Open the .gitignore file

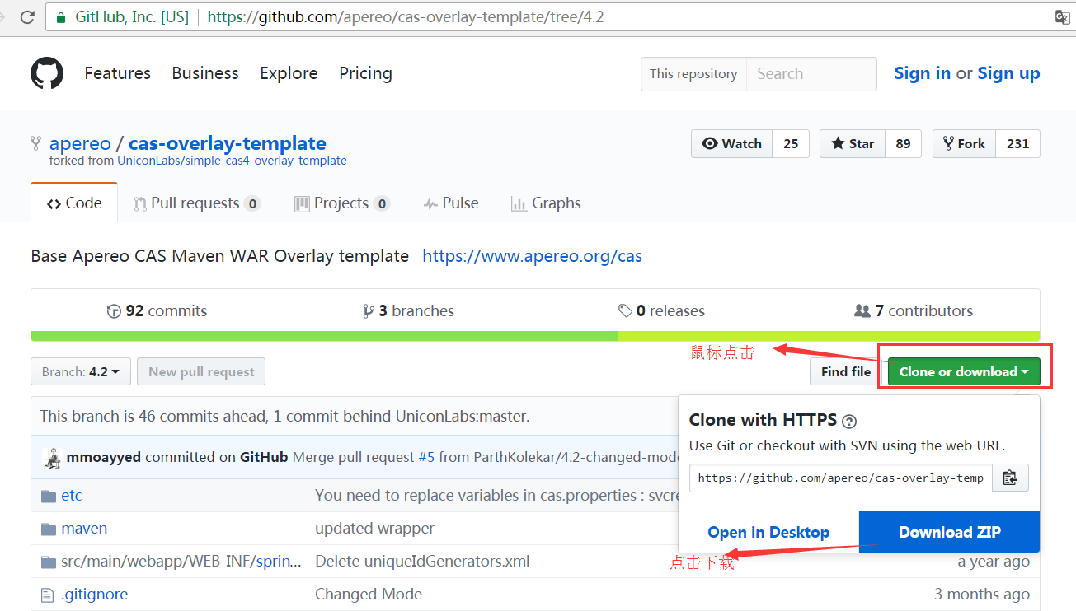[x=94, y=595]
